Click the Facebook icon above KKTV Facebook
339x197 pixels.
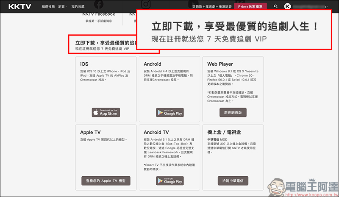pyautogui.click(x=99, y=4)
